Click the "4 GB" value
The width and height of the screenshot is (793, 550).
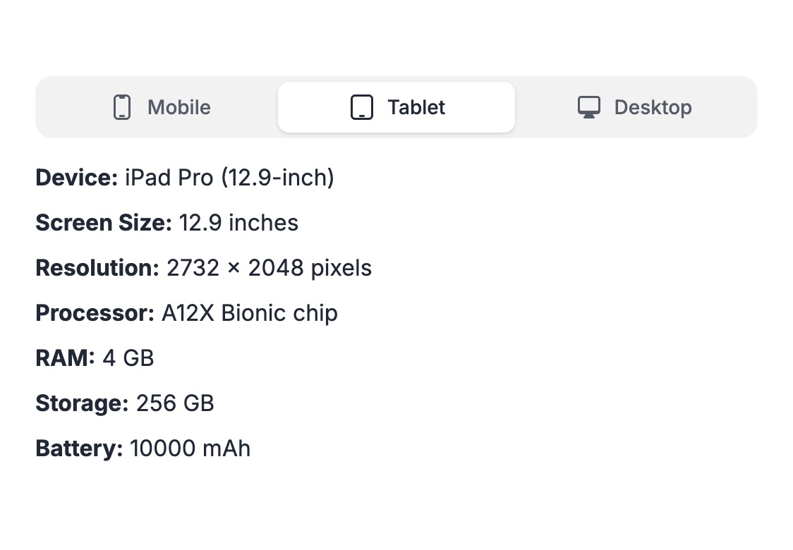coord(128,358)
